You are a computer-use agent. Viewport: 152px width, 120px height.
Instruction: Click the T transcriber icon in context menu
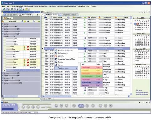(56, 59)
